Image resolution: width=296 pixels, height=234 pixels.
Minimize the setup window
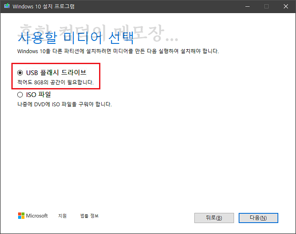tap(248, 6)
